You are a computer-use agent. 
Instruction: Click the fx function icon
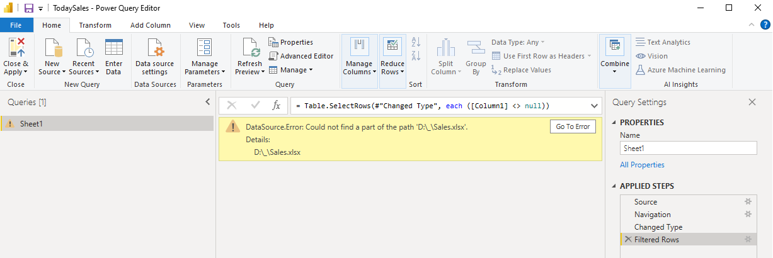tap(276, 106)
